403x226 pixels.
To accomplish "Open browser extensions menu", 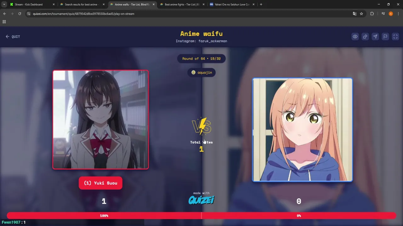I will tap(372, 14).
